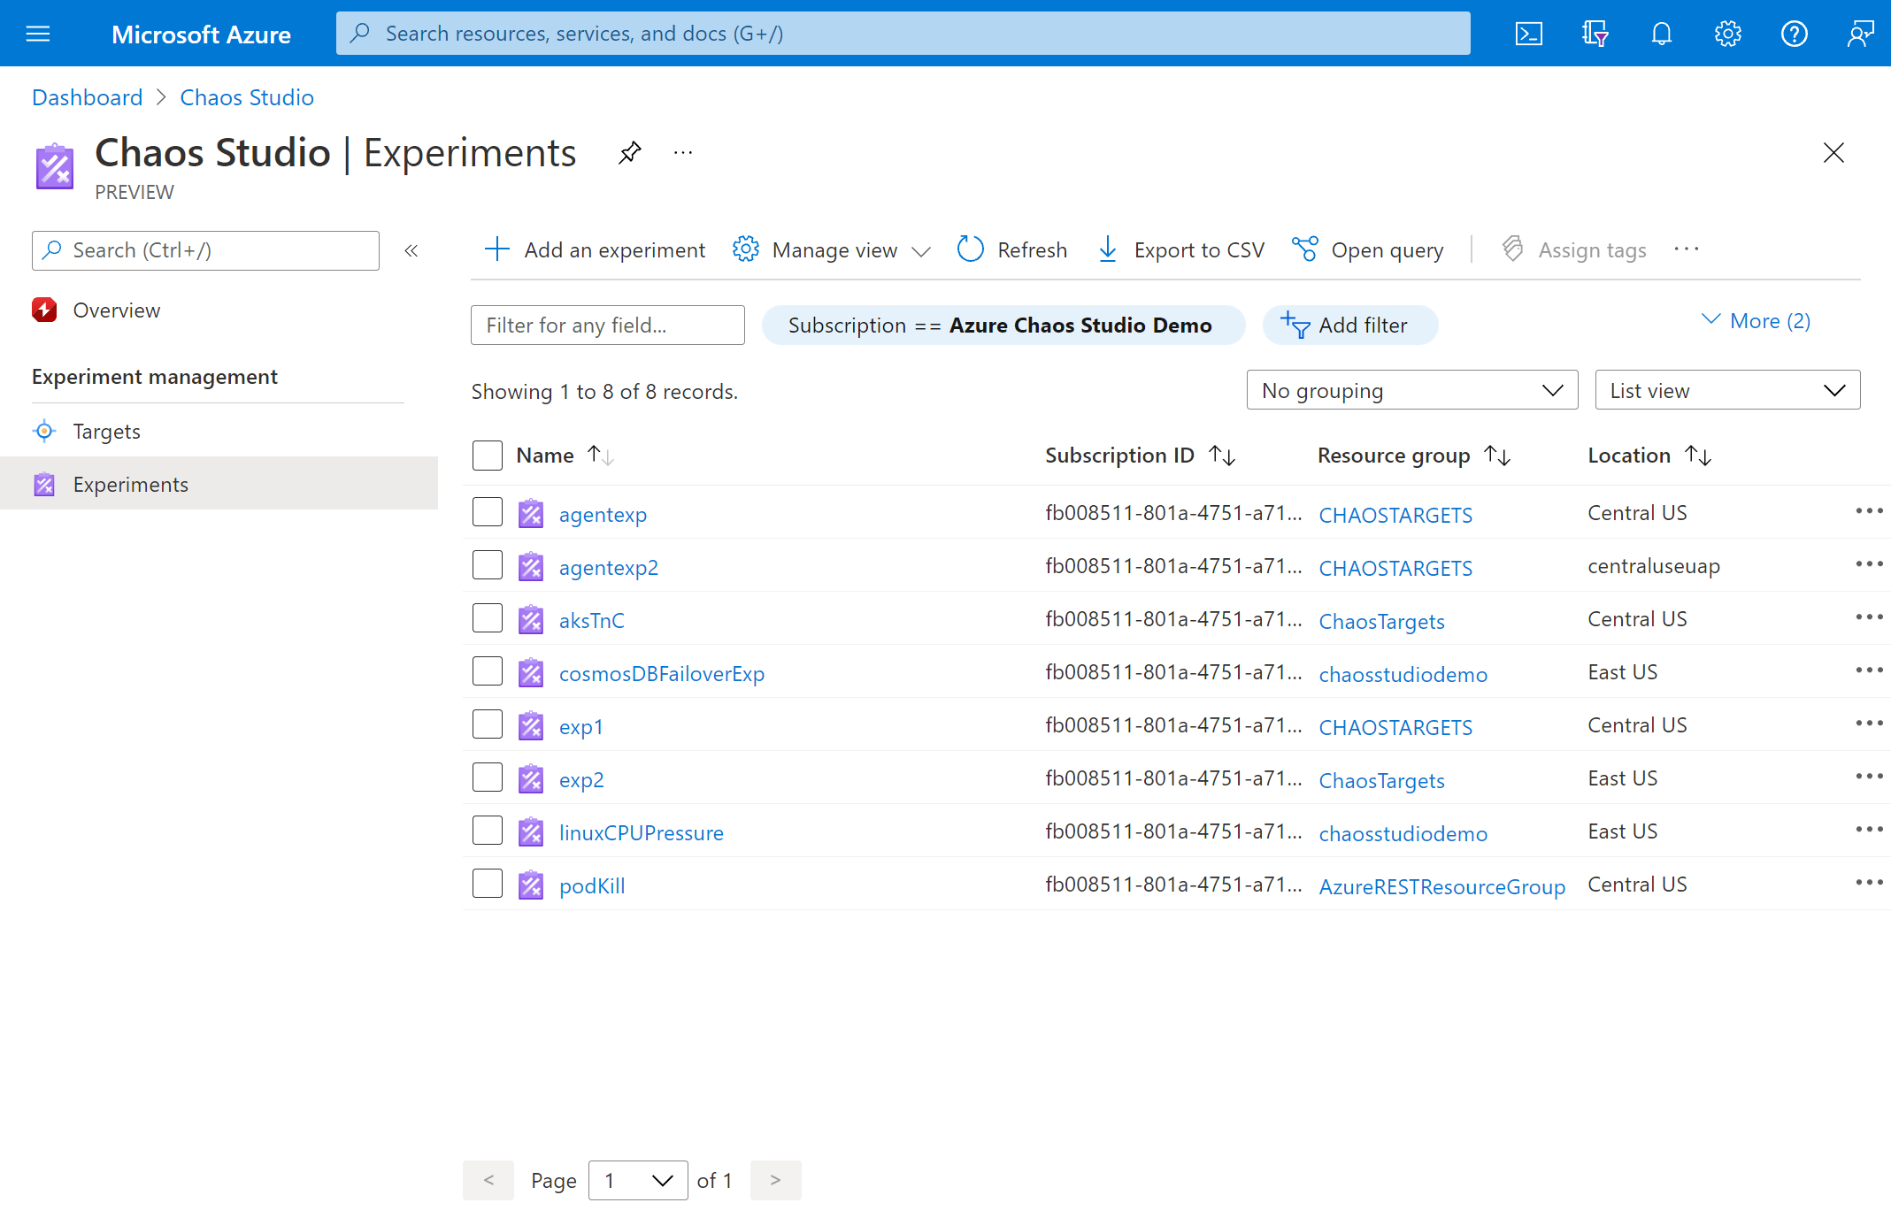Click the Open query branch icon

click(x=1305, y=248)
